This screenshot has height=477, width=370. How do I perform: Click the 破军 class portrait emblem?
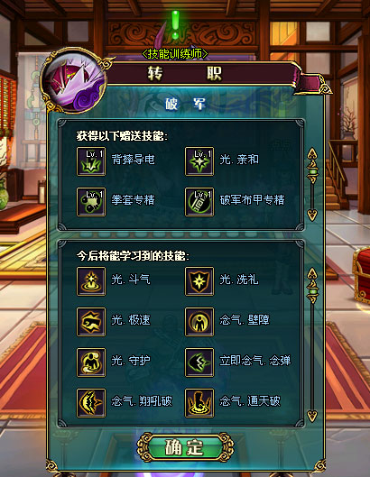tap(74, 80)
